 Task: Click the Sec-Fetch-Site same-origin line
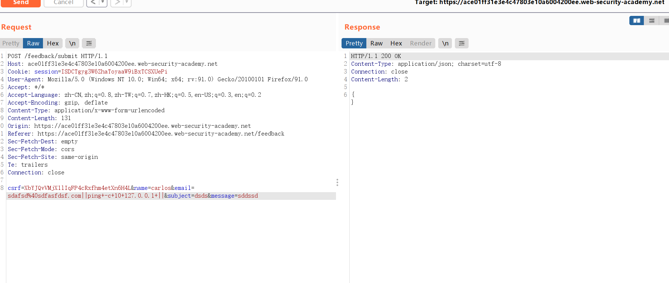53,157
